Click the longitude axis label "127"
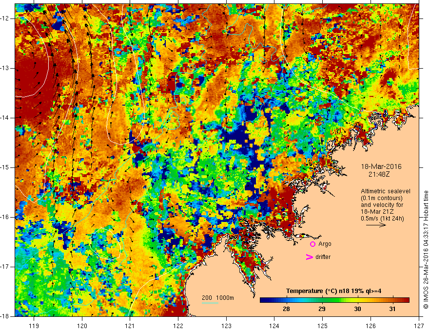 pos(419,326)
